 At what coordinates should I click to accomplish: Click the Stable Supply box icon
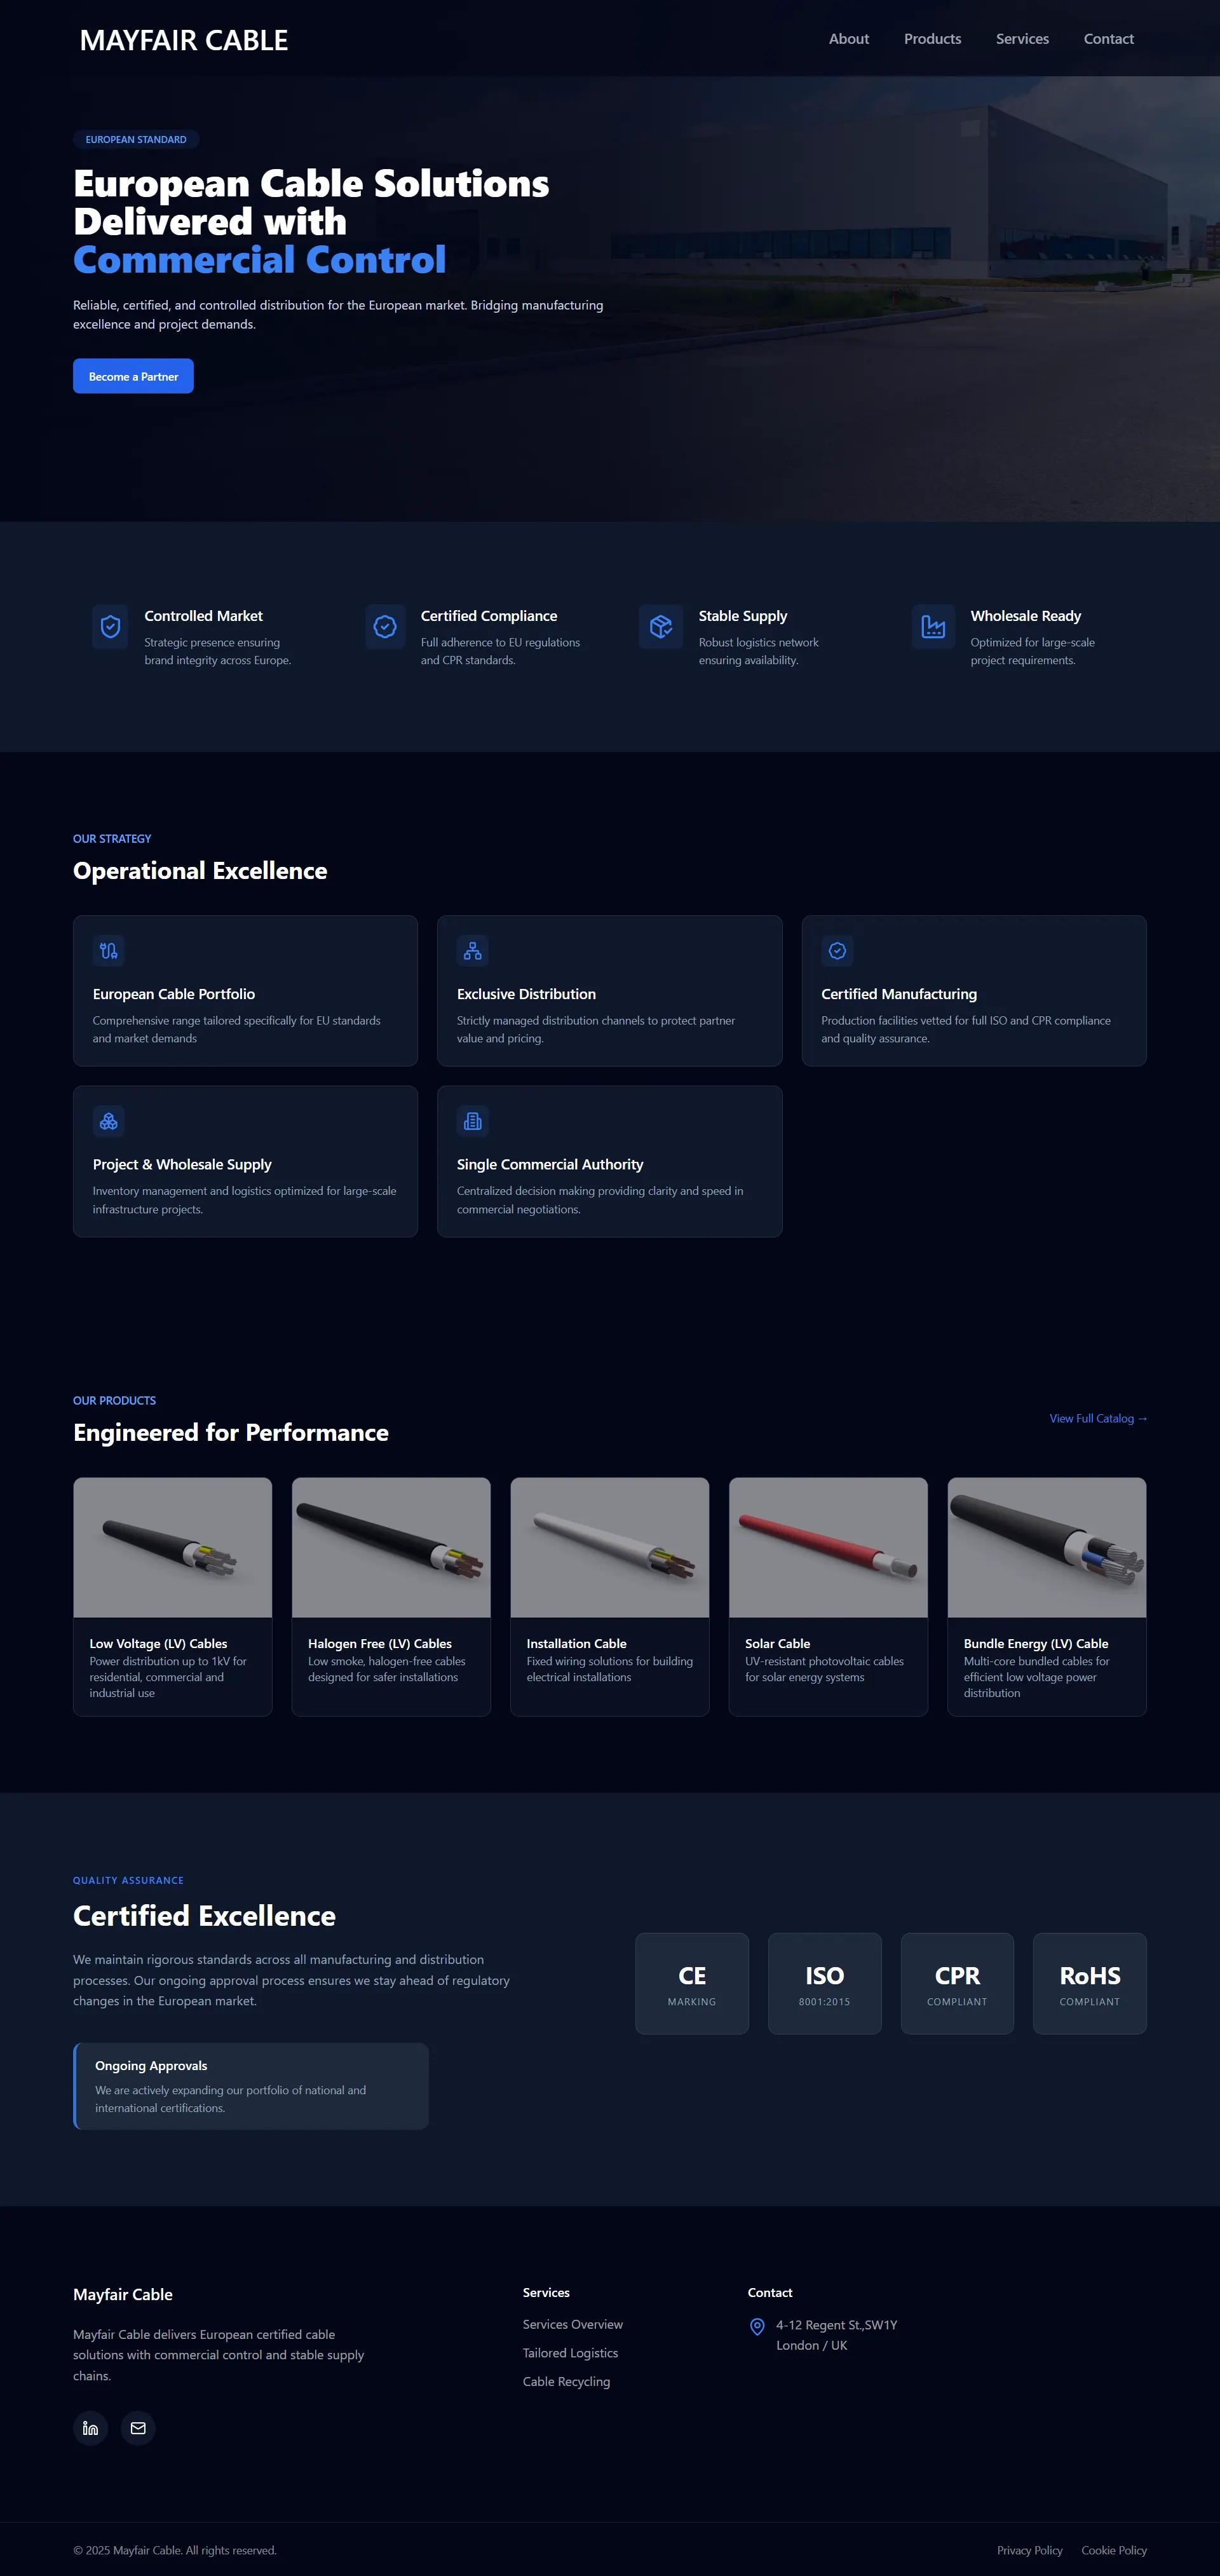pos(661,627)
